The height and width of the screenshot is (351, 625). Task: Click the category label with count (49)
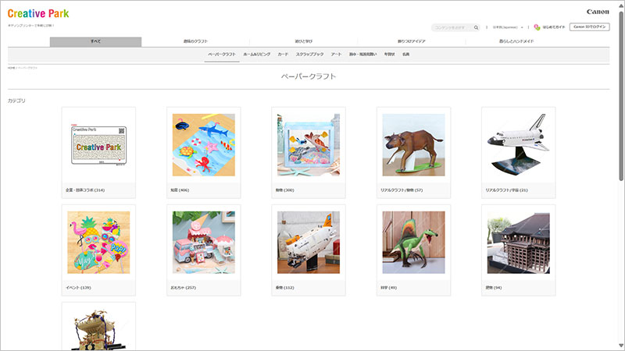pyautogui.click(x=388, y=288)
